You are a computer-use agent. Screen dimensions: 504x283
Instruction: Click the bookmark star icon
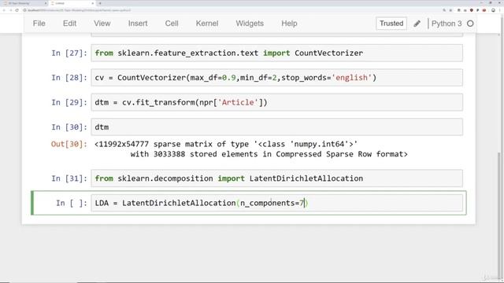(450, 10)
